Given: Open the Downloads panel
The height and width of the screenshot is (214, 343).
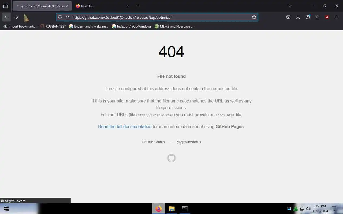Looking at the screenshot, I should tap(298, 17).
